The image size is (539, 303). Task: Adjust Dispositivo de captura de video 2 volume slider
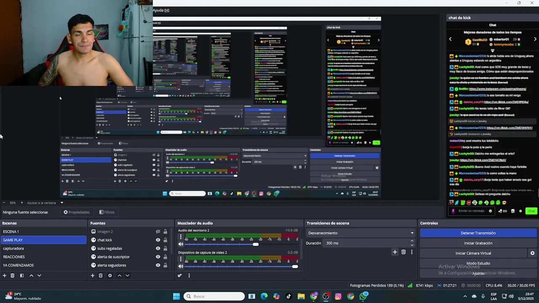tap(295, 266)
